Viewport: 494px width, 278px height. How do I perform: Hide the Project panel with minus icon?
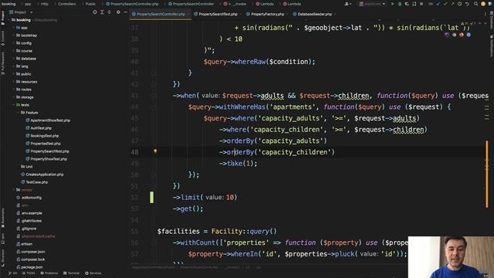(x=125, y=12)
